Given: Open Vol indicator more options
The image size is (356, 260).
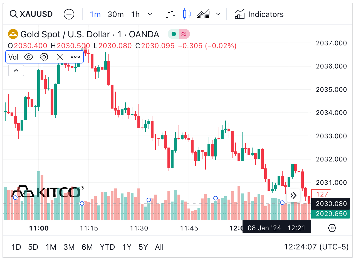Looking at the screenshot, I should coord(75,57).
